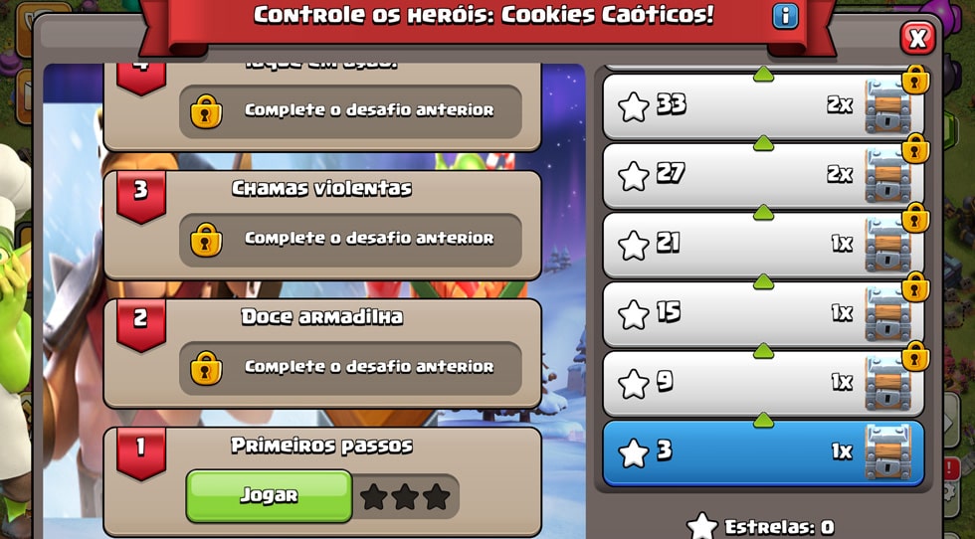Tap the Estrelas: 0 star counter

(x=760, y=527)
